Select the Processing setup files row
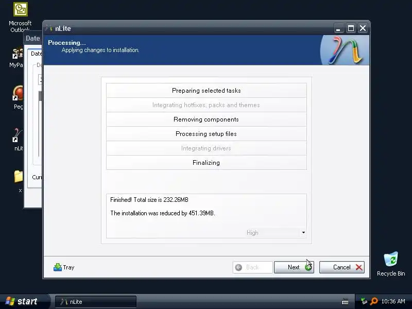The image size is (412, 309). (x=207, y=134)
